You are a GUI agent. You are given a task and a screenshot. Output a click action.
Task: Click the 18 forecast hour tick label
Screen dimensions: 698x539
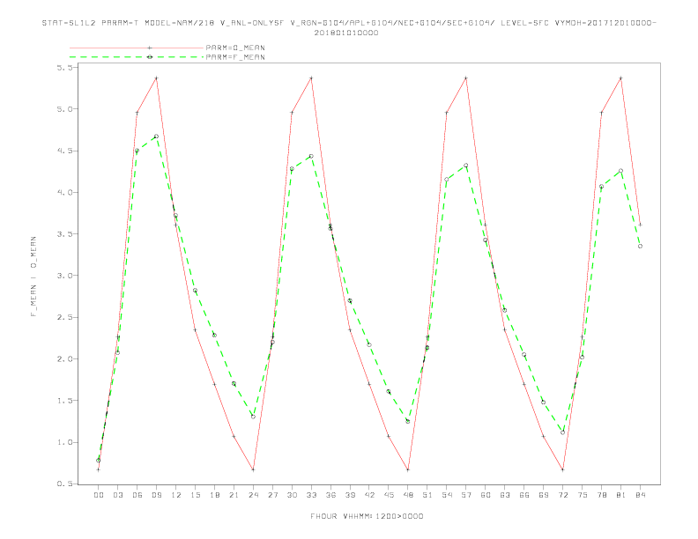(x=214, y=495)
